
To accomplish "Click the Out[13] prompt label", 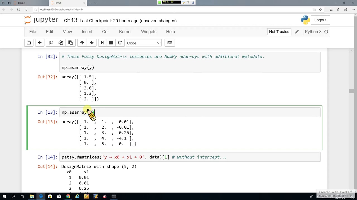I will point(47,122).
